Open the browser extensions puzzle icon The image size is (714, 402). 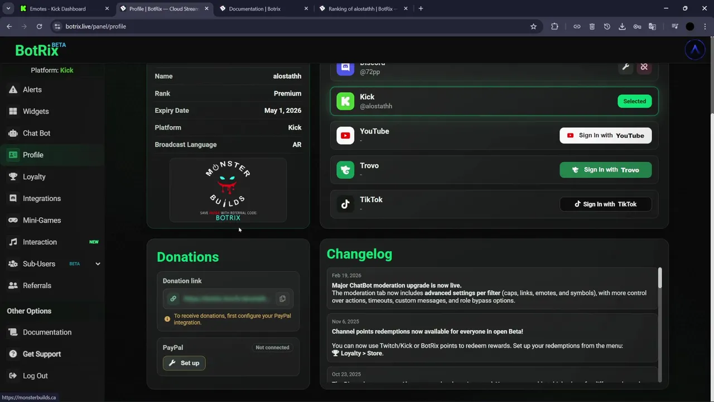pyautogui.click(x=554, y=26)
